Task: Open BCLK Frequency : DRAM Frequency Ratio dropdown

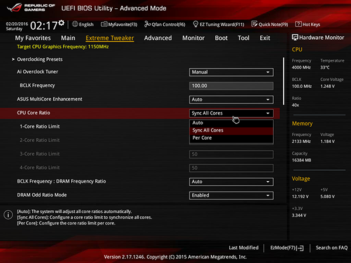Action: (x=231, y=182)
